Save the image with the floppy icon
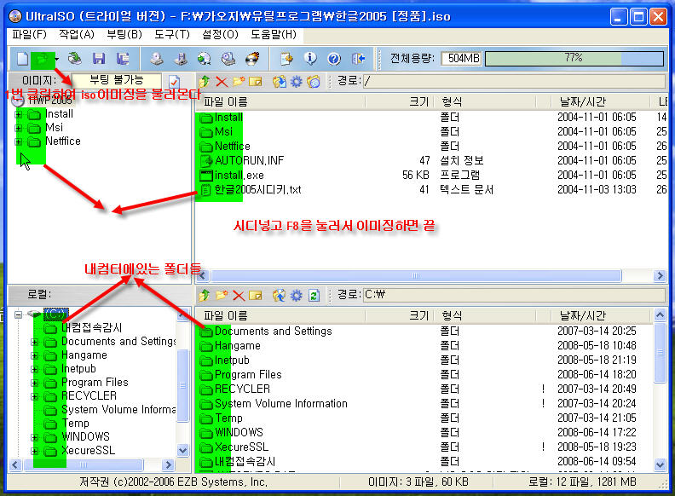The width and height of the screenshot is (675, 496). click(99, 59)
